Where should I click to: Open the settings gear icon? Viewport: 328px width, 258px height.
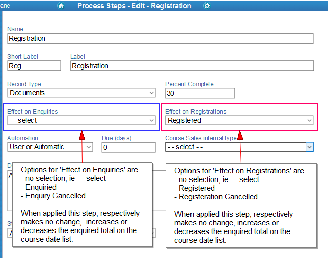click(x=207, y=6)
